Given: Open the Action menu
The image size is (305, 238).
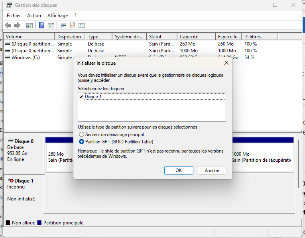Looking at the screenshot, I should 34,16.
